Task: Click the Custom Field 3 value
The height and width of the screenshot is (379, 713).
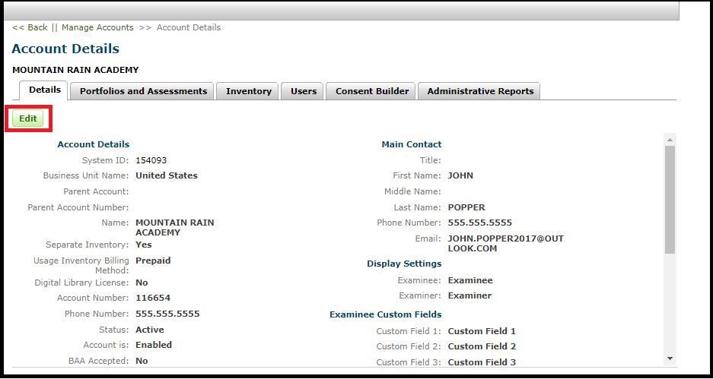Action: click(x=482, y=362)
